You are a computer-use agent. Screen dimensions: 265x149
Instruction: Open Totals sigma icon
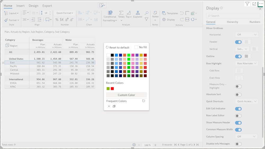click(121, 13)
